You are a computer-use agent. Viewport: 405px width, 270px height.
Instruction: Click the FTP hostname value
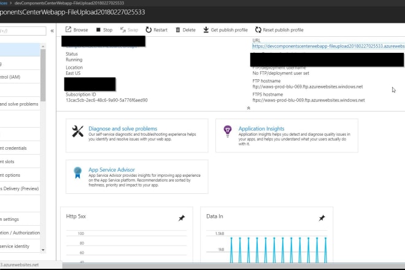tap(307, 87)
